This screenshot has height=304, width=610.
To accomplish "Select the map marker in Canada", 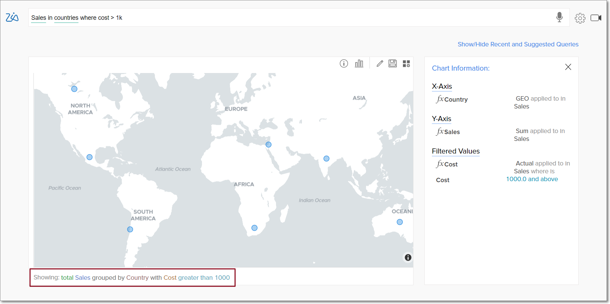I will (x=74, y=89).
